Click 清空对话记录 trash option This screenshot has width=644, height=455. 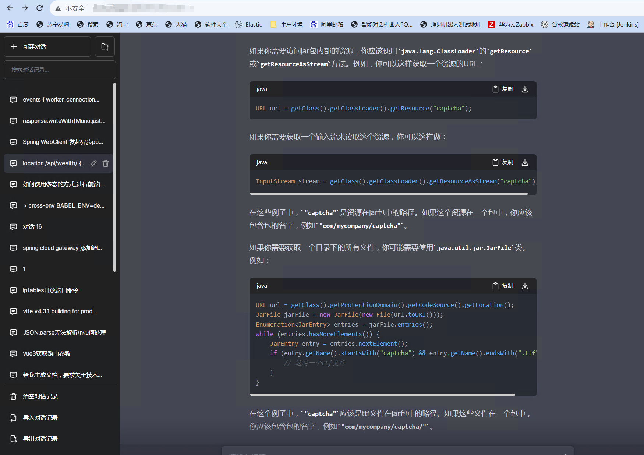point(60,396)
